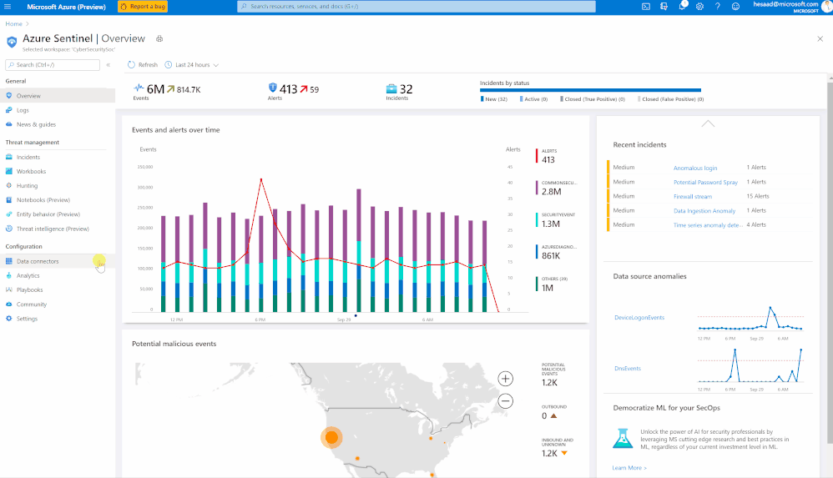Open the portal settings gear
833x478 pixels.
tap(699, 7)
